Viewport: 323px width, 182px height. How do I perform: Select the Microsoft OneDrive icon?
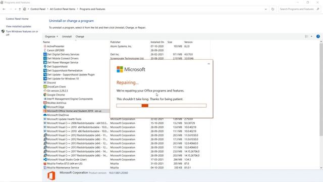pyautogui.click(x=45, y=115)
